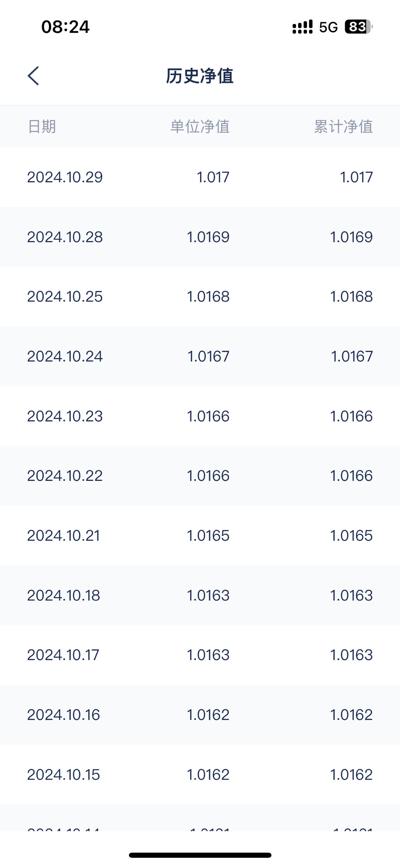
Task: Open the 2024.10.17 row
Action: pos(200,655)
